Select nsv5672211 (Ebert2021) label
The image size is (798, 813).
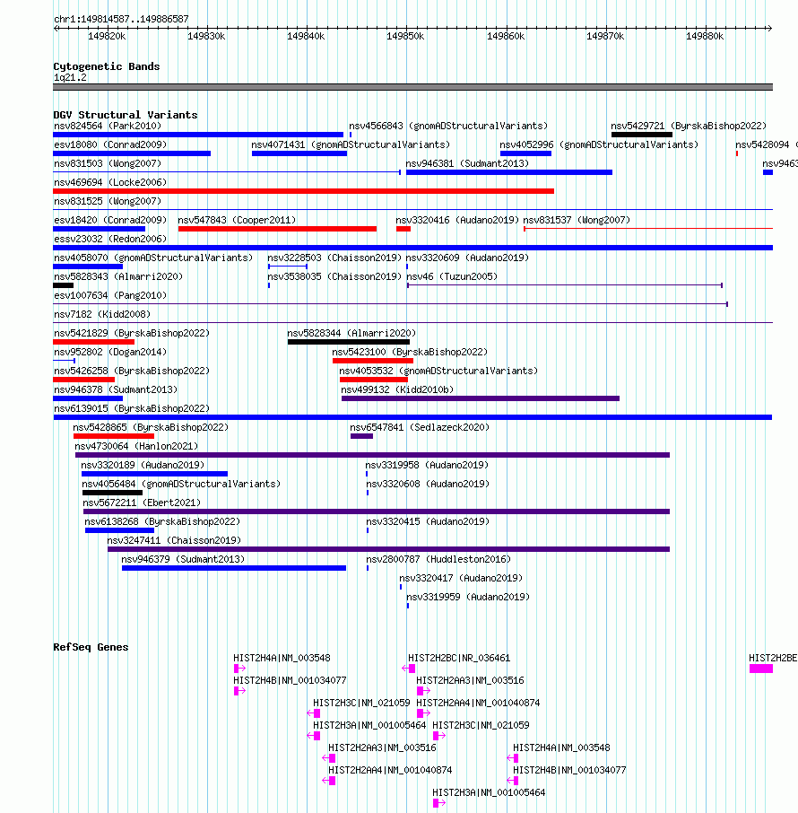tap(142, 503)
